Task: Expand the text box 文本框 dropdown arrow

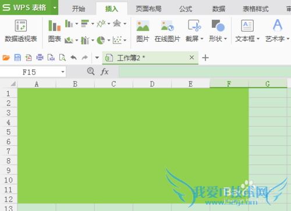Action: click(x=258, y=39)
